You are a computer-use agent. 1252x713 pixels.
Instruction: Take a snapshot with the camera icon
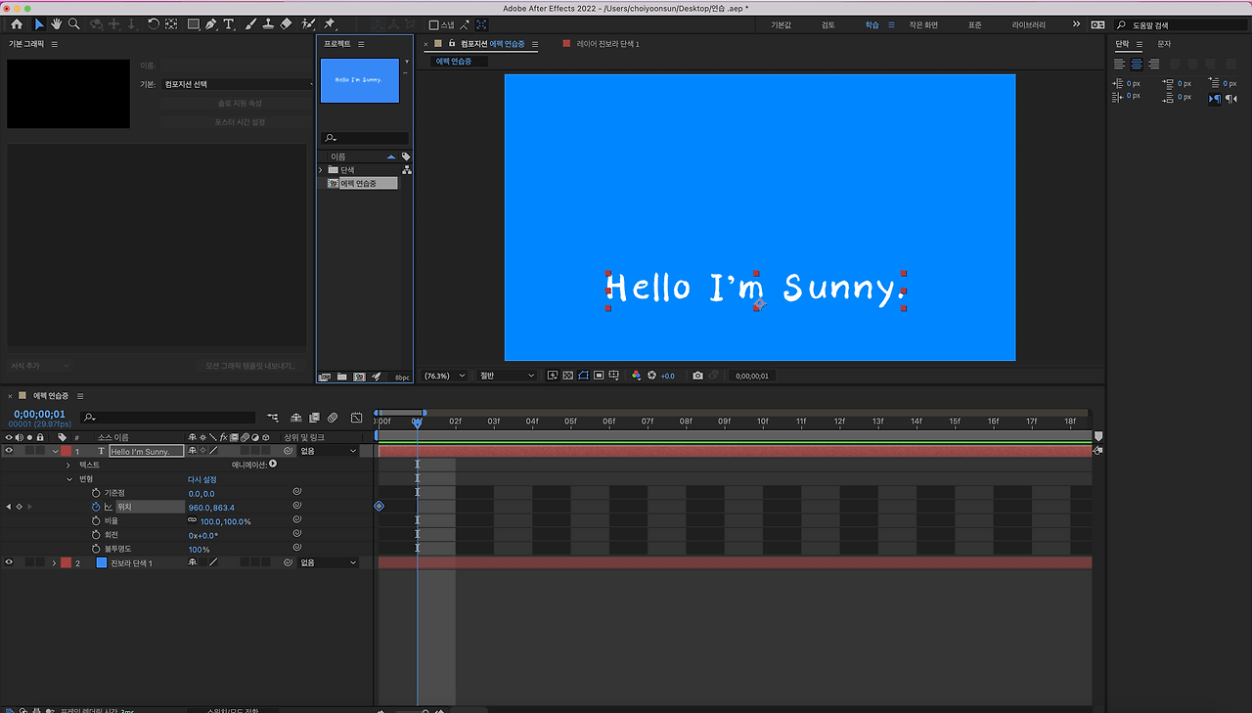point(697,376)
